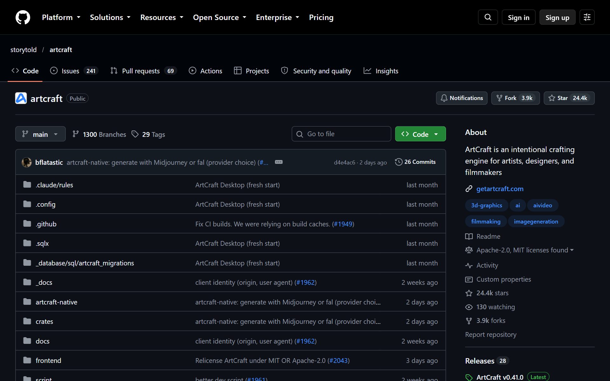Click the Sign up button
Viewport: 610px width, 381px height.
click(x=557, y=17)
